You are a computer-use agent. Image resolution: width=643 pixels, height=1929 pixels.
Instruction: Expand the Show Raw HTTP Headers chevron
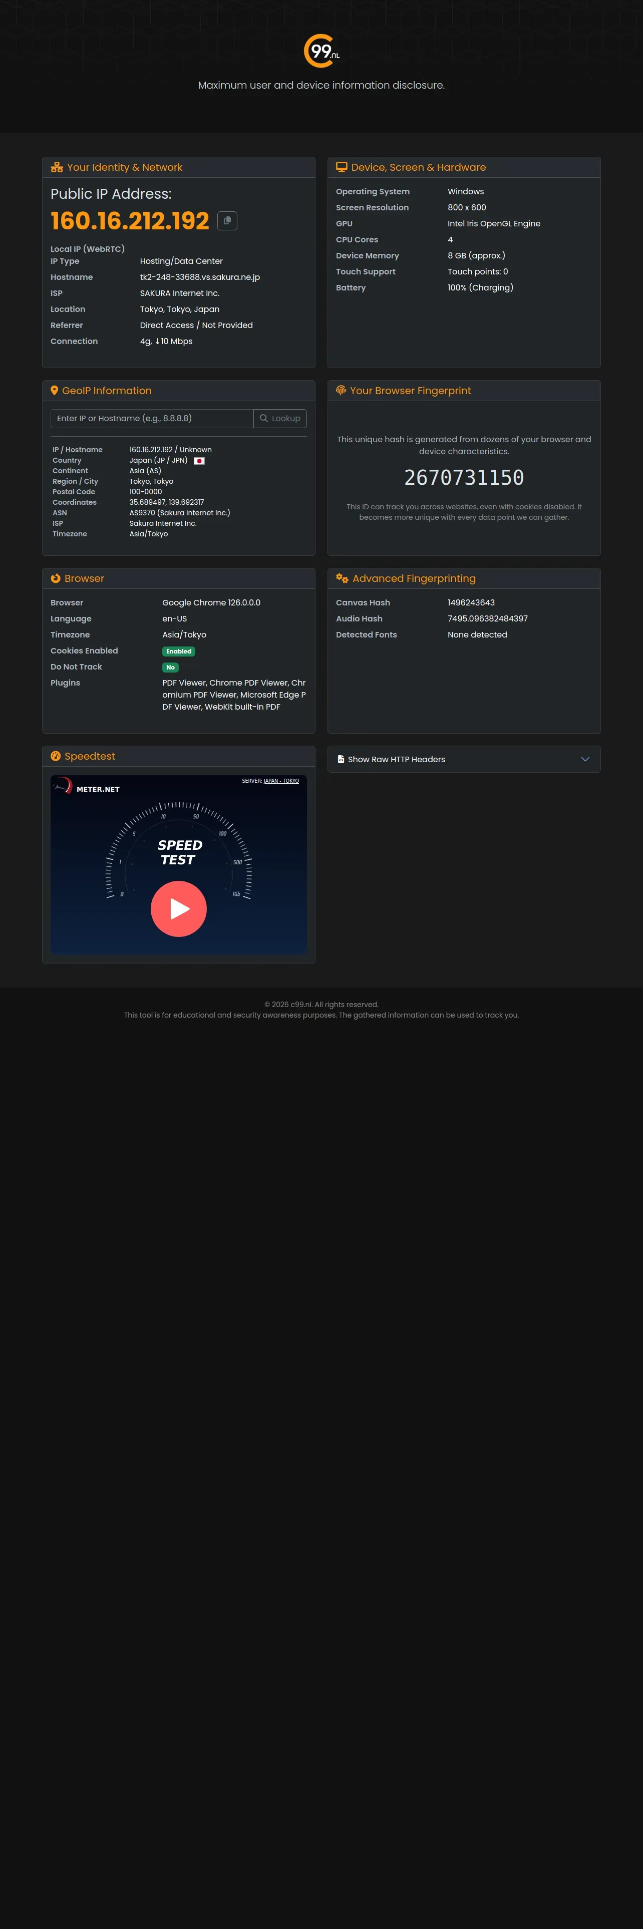tap(585, 759)
